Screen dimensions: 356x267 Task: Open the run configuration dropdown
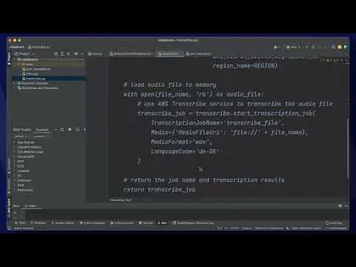(x=293, y=47)
